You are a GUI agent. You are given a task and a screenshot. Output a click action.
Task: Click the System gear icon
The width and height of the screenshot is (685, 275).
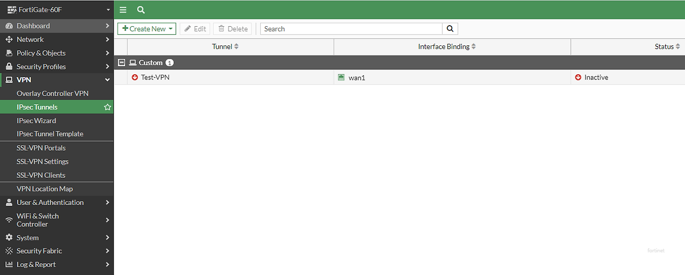9,238
